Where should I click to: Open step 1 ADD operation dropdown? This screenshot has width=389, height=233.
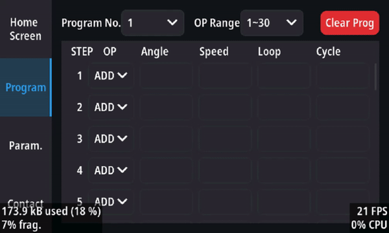[111, 76]
